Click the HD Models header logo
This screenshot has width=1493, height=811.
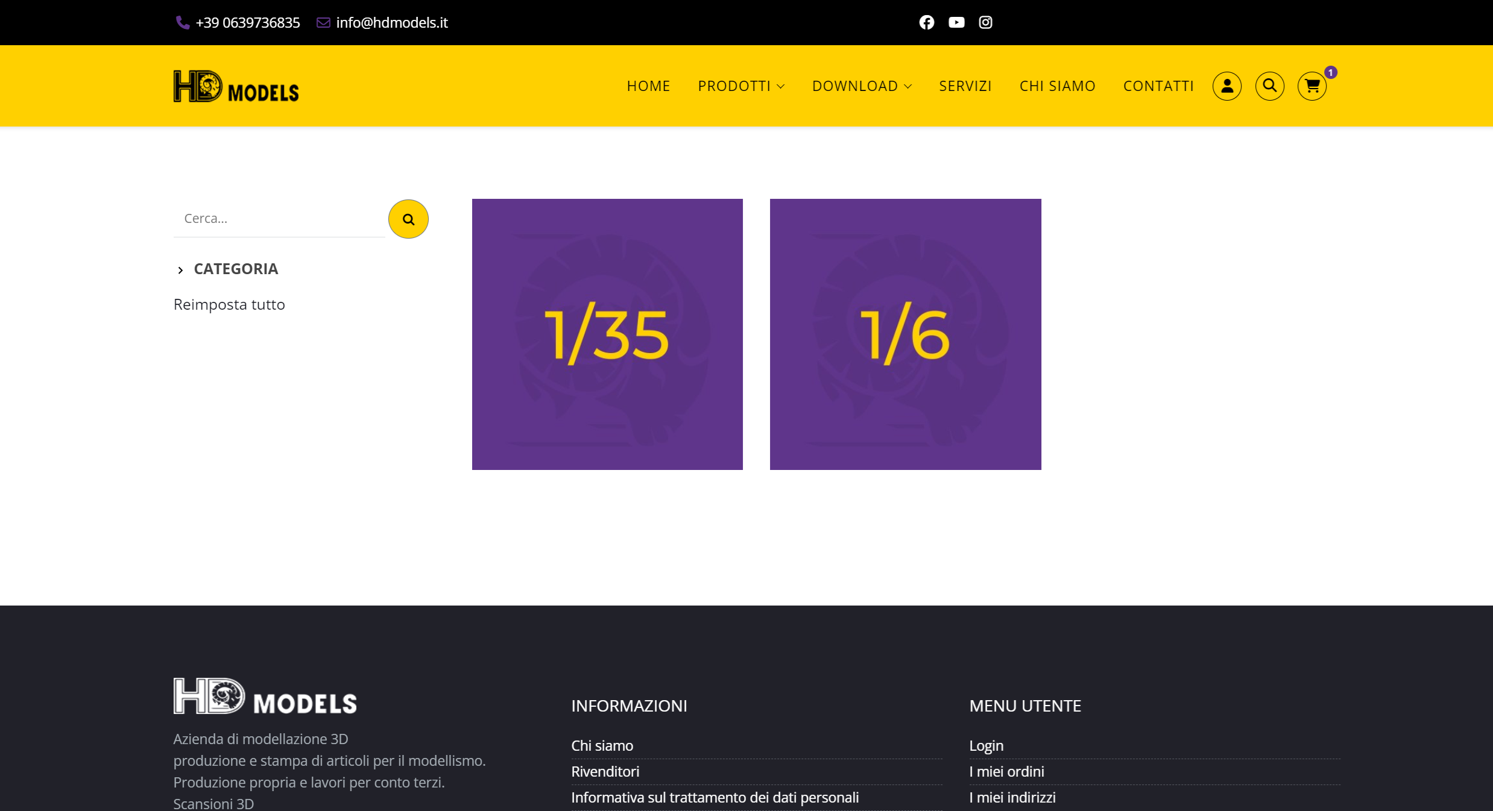point(236,86)
